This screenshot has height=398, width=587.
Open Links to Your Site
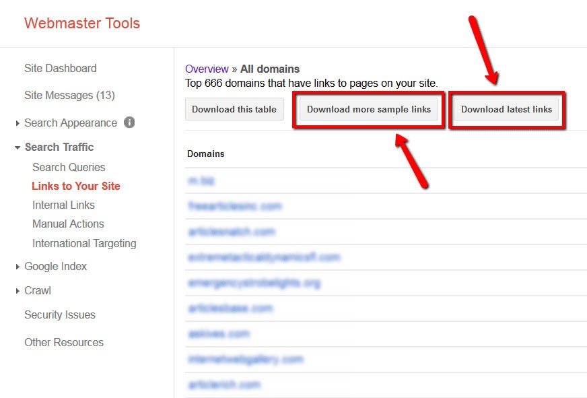click(x=76, y=186)
